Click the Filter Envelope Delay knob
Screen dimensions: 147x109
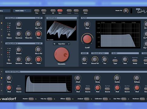pos(9,78)
